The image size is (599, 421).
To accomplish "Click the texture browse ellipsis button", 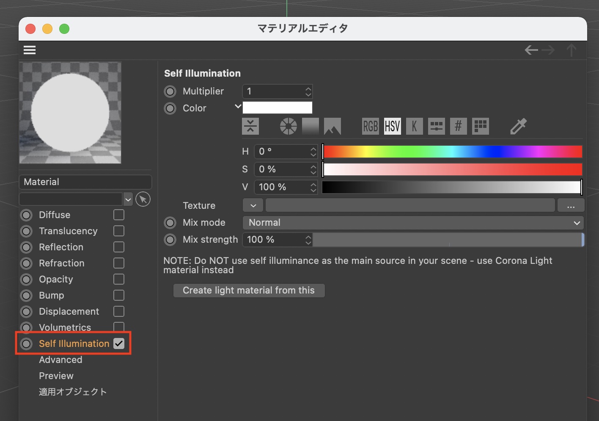I will click(571, 206).
